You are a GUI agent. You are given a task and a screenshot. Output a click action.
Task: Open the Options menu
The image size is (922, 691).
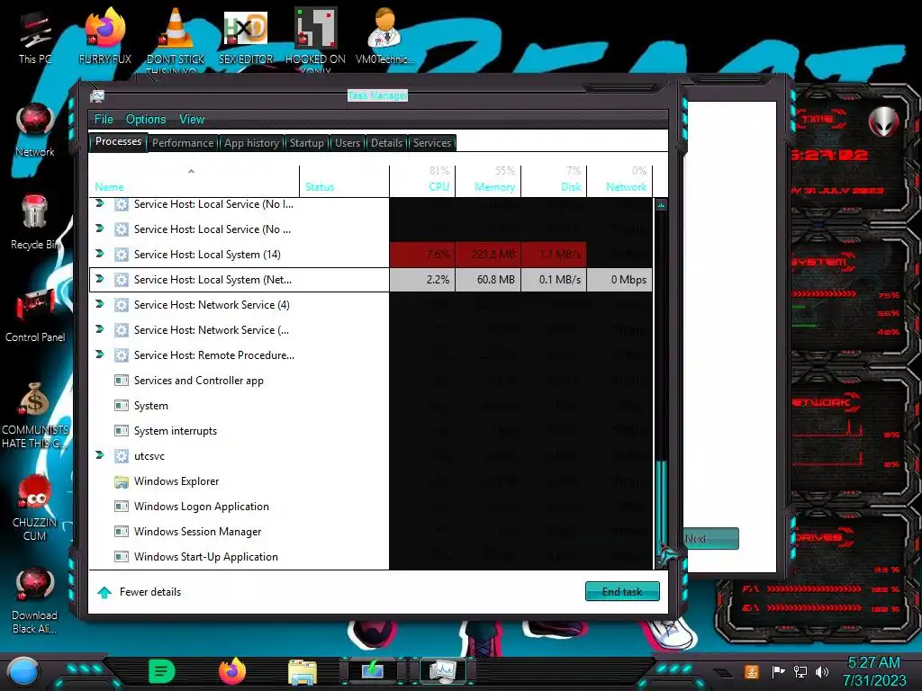[146, 120]
